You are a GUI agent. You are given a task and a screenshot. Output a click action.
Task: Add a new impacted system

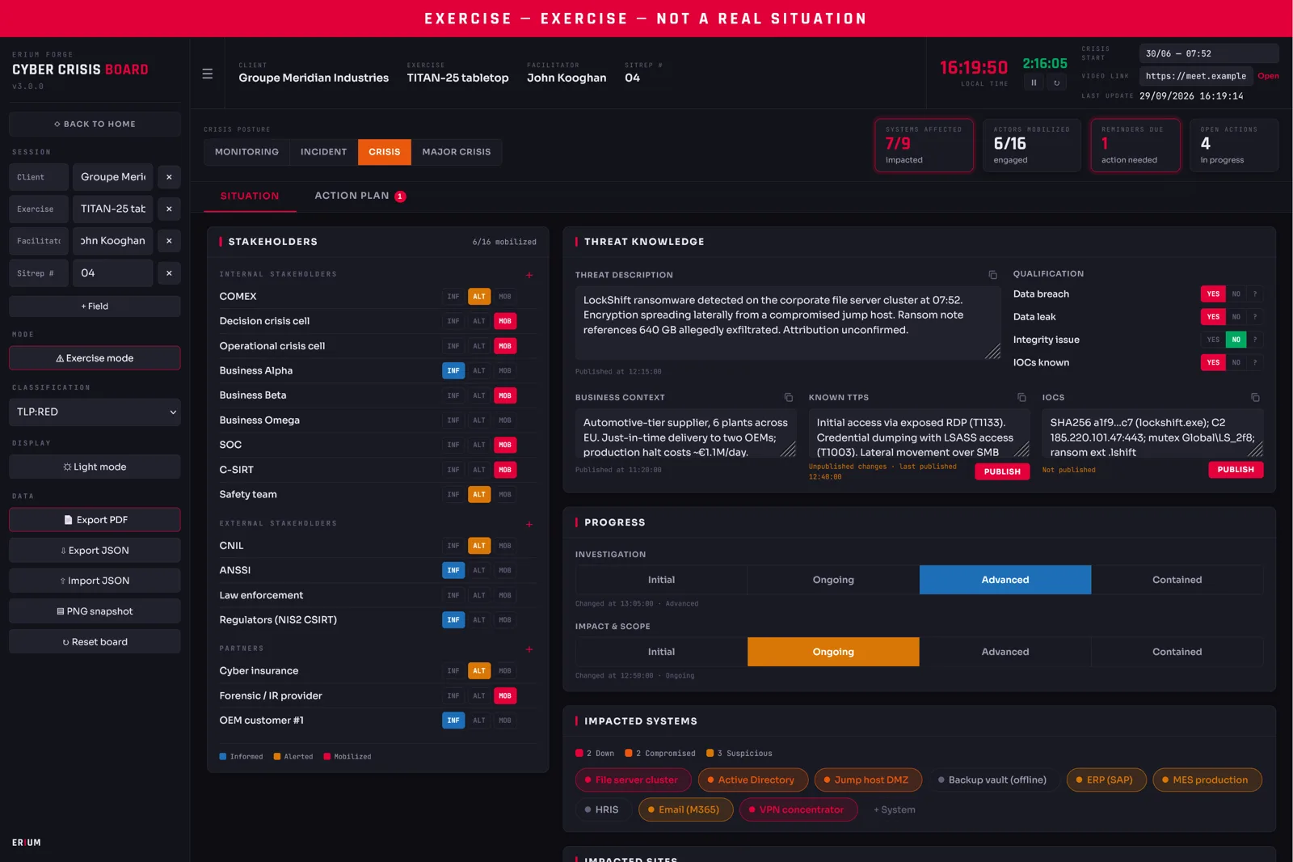tap(894, 809)
